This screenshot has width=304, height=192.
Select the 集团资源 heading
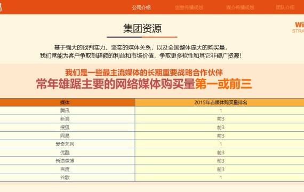(x=142, y=28)
